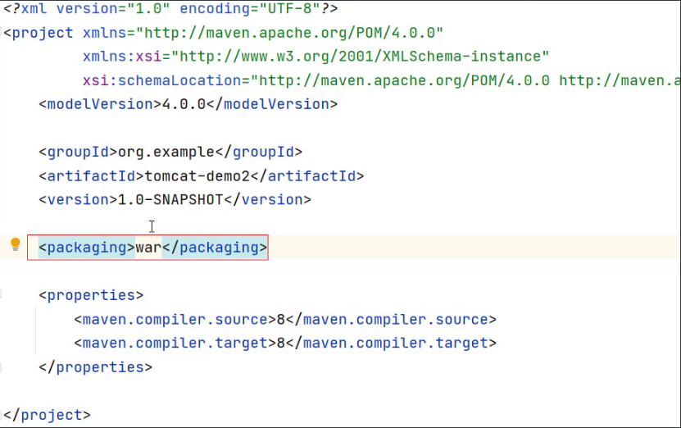The width and height of the screenshot is (681, 428).
Task: Click the maven.compiler.source value 8
Action: (281, 320)
